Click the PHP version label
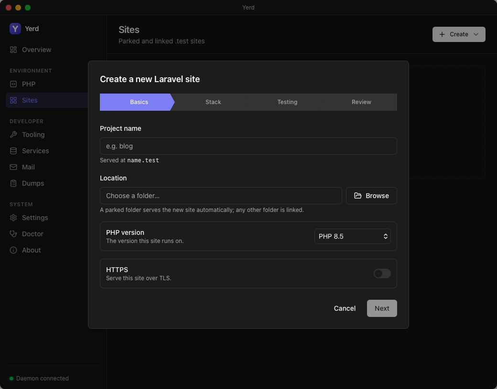 pos(125,232)
